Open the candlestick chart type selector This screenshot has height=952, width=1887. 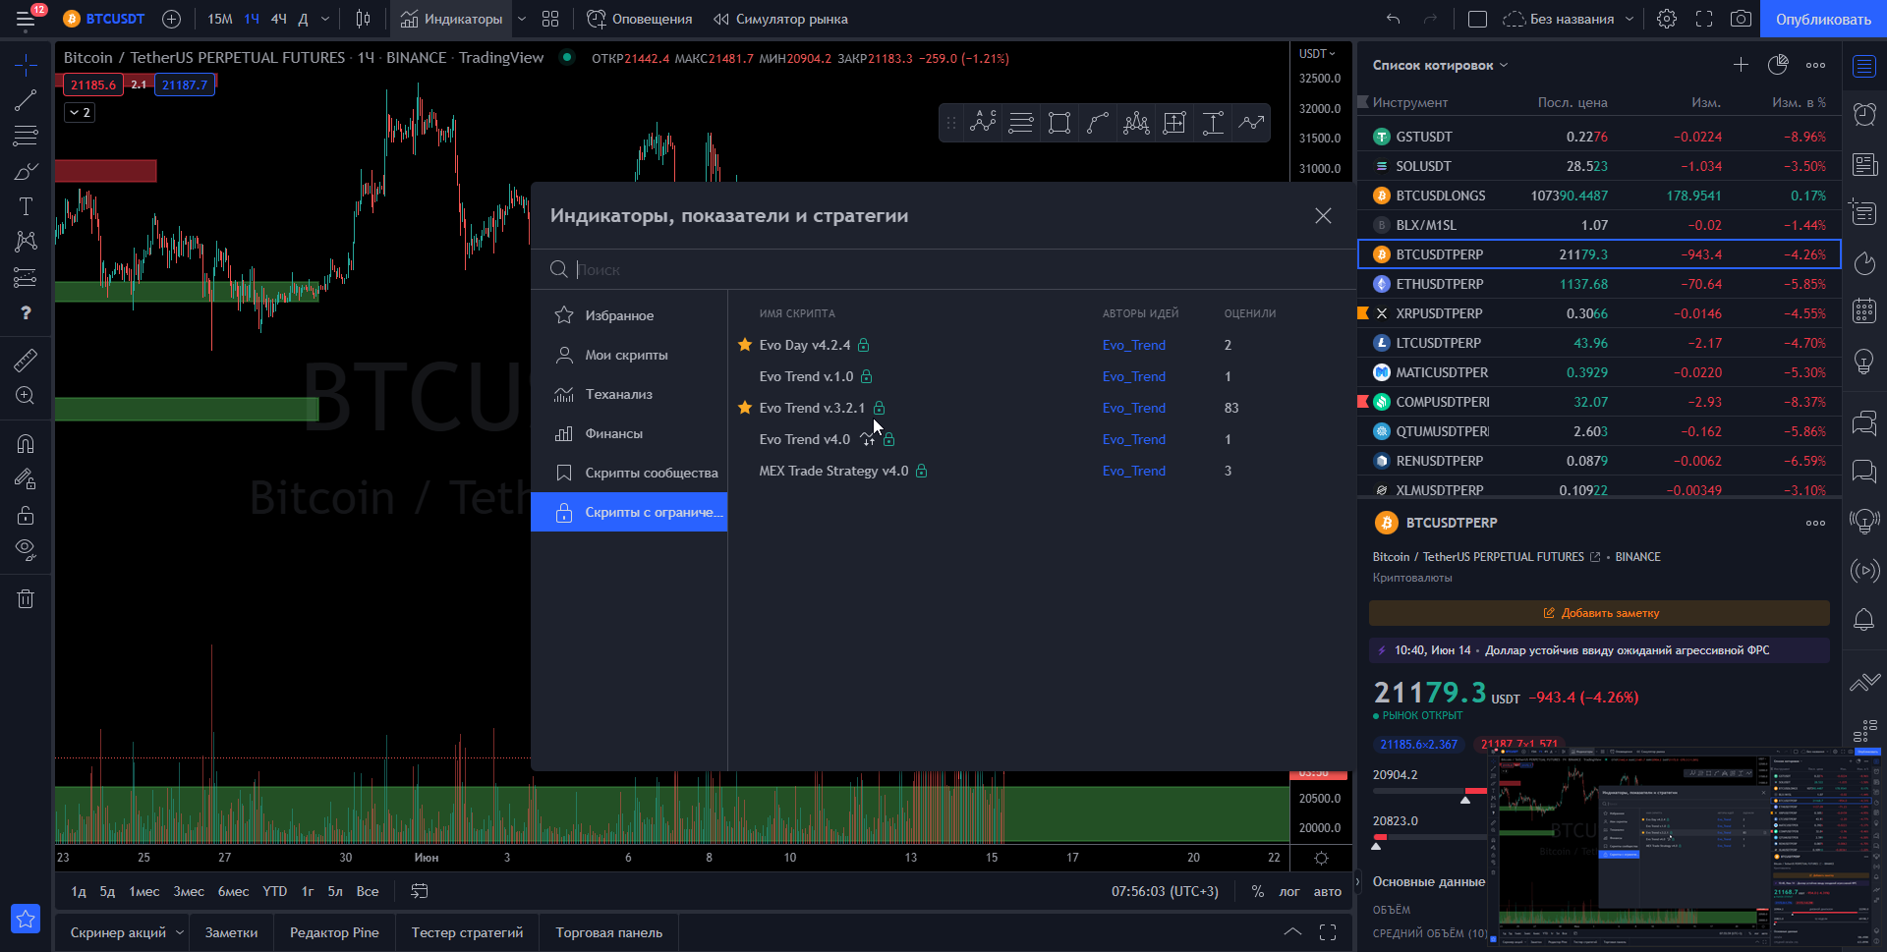point(363,19)
